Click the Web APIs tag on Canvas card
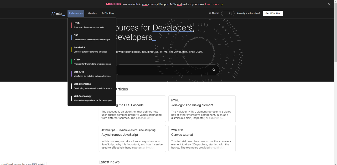 pyautogui.click(x=177, y=130)
